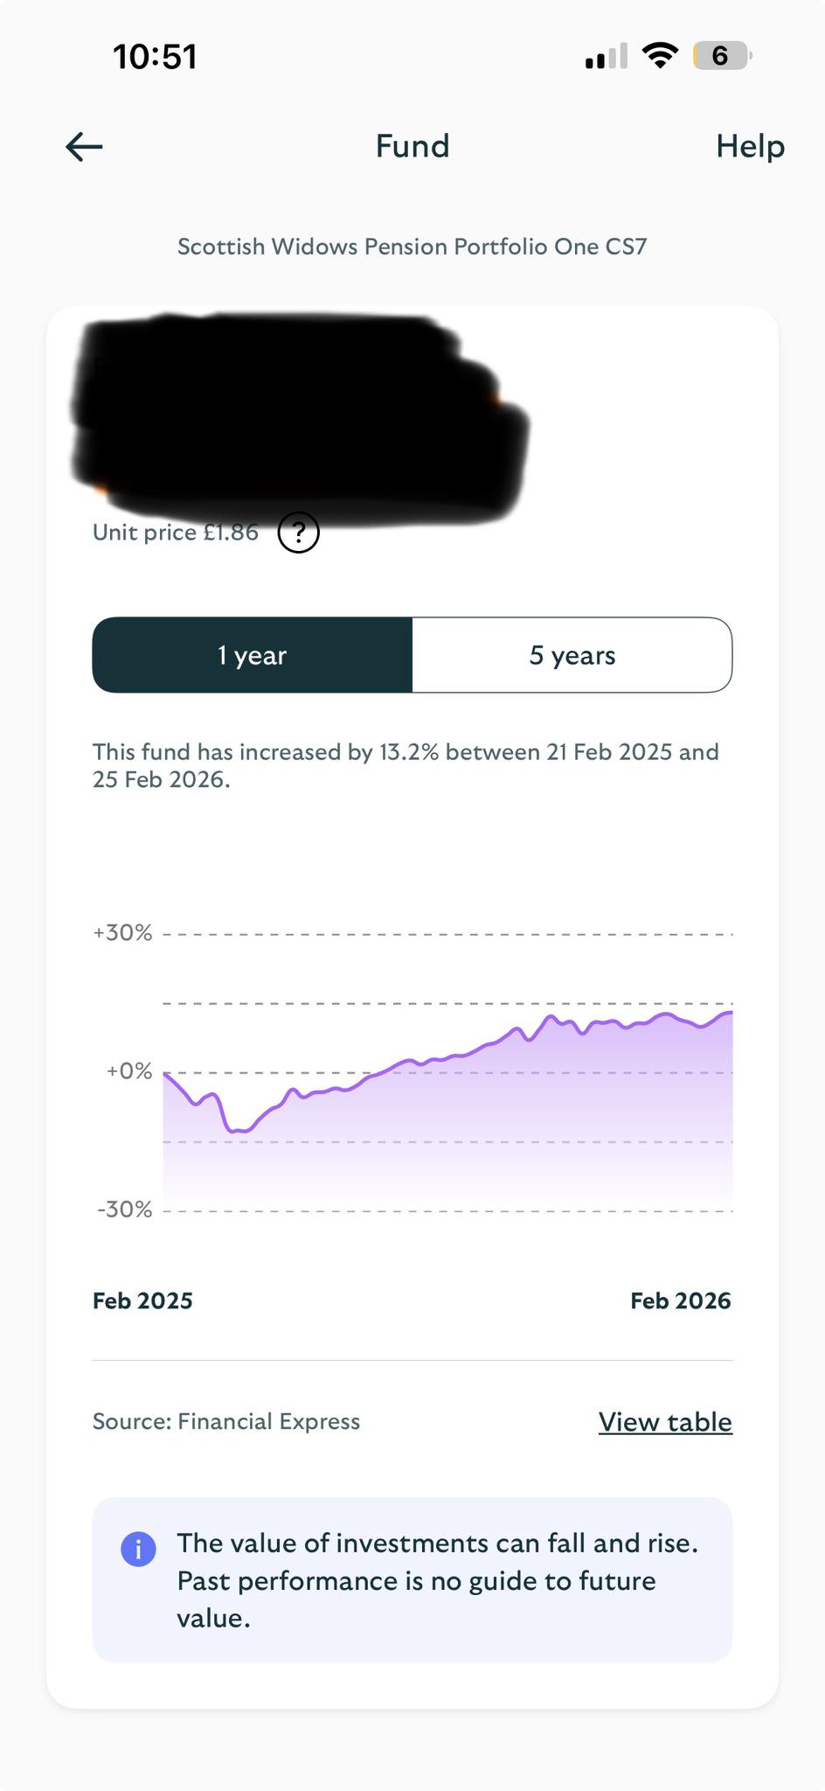Viewport: 825px width, 1791px height.
Task: Tap the chart start point at +0%
Action: [166, 1073]
